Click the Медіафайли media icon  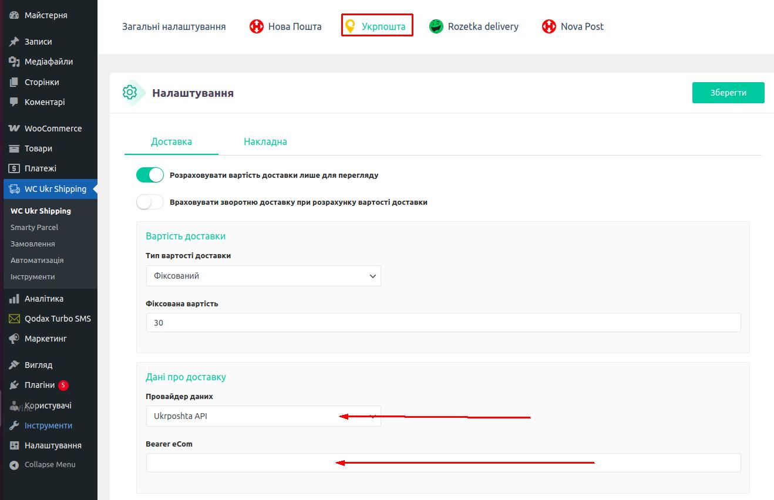tap(14, 62)
